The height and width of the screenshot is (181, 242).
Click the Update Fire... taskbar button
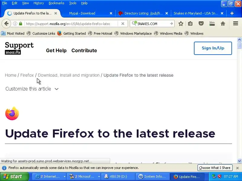pyautogui.click(x=187, y=176)
